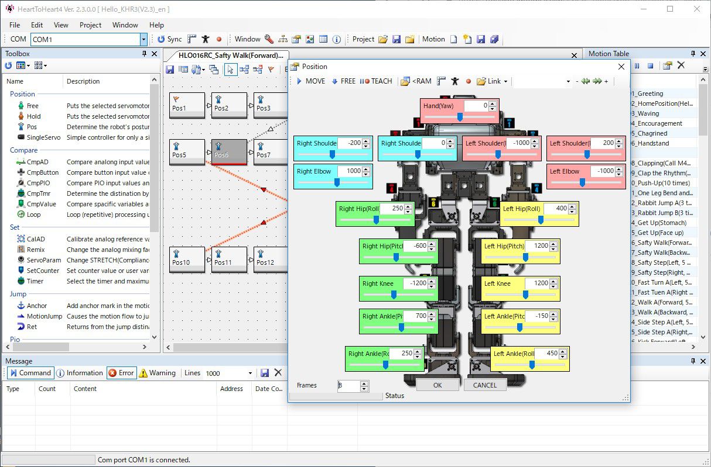Click the Hand(Yaw) slider
Viewport: 711px width, 467px height.
click(460, 117)
